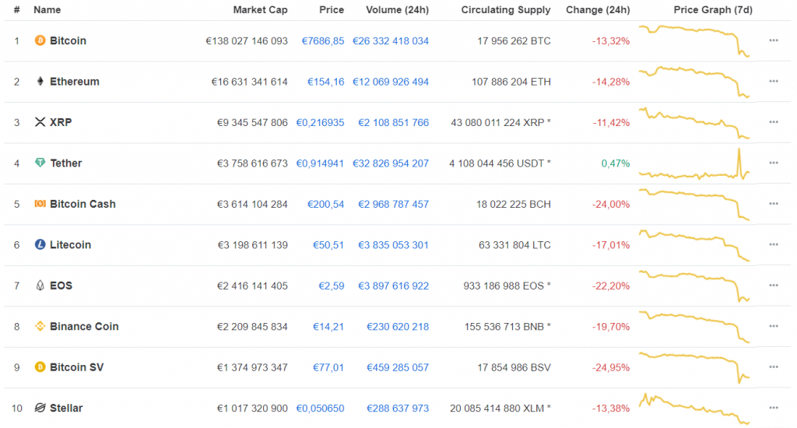The image size is (797, 428).
Task: Click the Stellar logo icon
Action: coord(40,408)
